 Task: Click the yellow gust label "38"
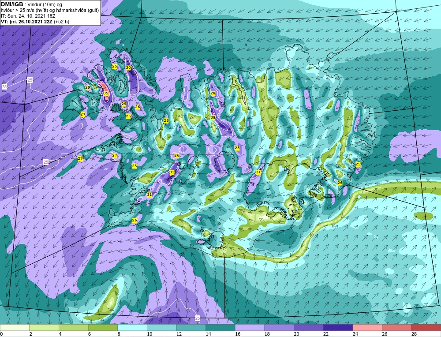[213, 118]
